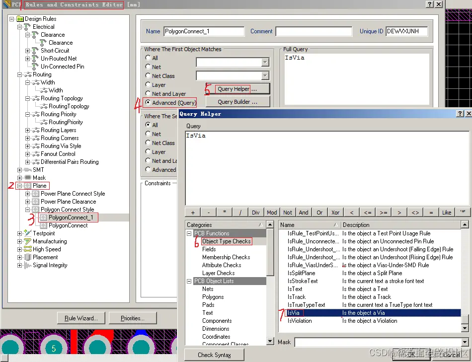The width and height of the screenshot is (472, 362).
Task: Click the Differential Pairs Routing icon
Action: (x=36, y=162)
